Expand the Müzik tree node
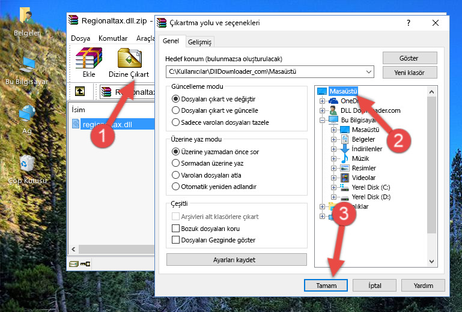 tap(333, 158)
